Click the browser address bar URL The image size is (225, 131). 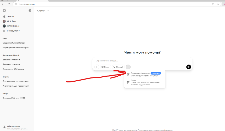(27, 4)
